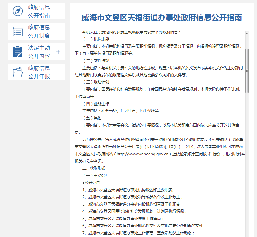The width and height of the screenshot is (257, 237).
Task: Go to the 政府信息公开年报 section
Action: pos(39,72)
